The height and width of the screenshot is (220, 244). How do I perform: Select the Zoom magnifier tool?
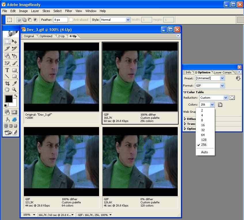click(14, 89)
